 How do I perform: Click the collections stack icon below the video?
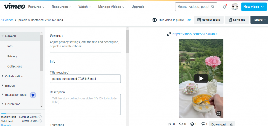(x=192, y=124)
